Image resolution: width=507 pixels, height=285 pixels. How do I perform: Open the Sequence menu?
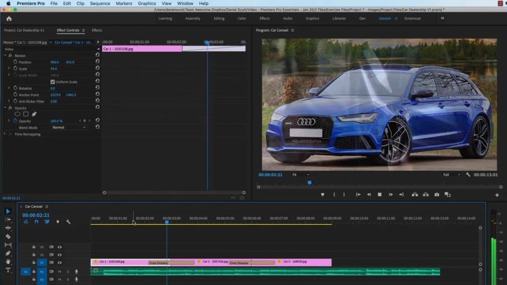100,4
